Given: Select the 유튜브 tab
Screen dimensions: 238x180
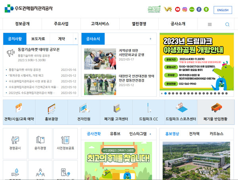Looking at the screenshot, I should tap(115, 134).
